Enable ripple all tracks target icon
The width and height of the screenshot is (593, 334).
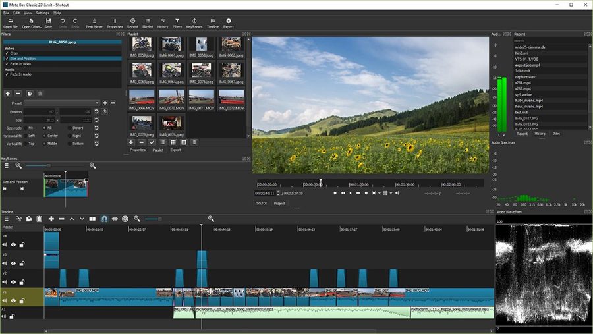tap(125, 219)
